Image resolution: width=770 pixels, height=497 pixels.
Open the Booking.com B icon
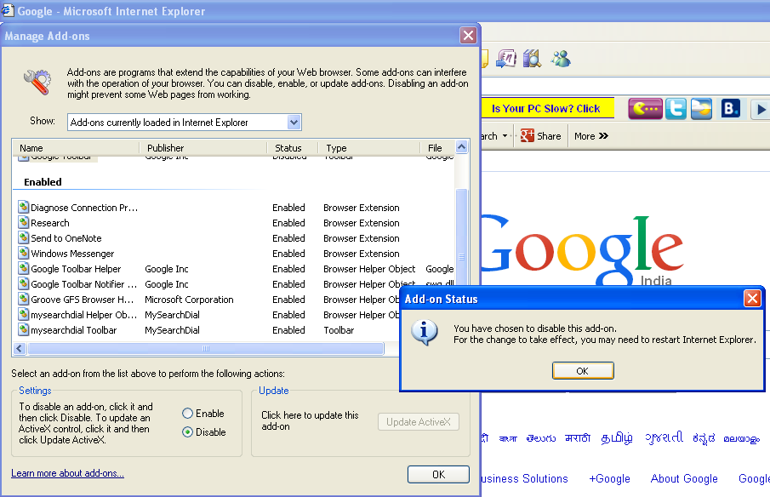click(730, 109)
